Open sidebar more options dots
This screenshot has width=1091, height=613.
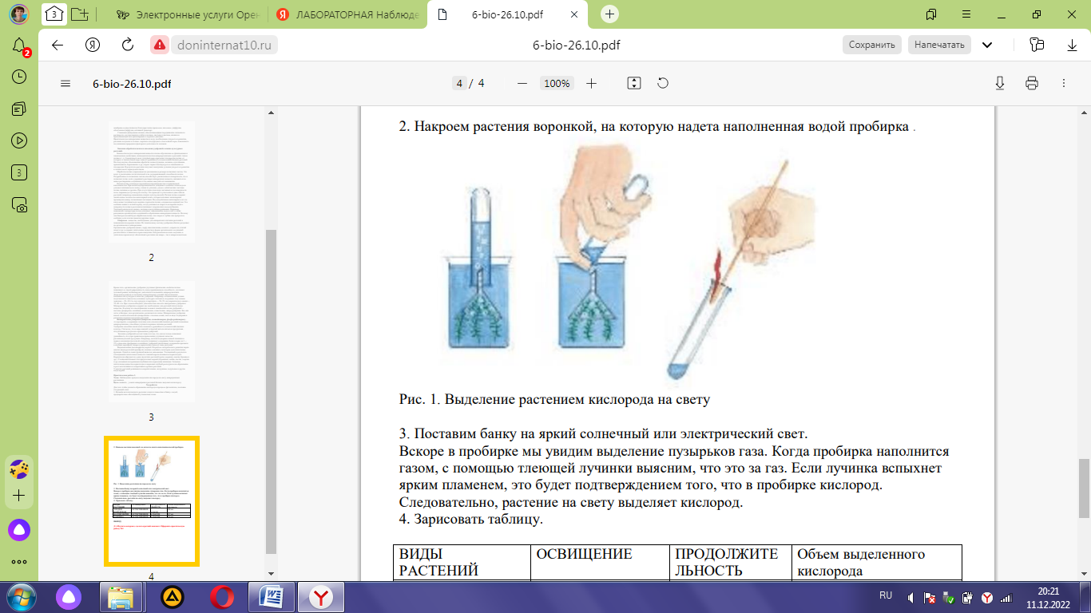[x=19, y=561]
